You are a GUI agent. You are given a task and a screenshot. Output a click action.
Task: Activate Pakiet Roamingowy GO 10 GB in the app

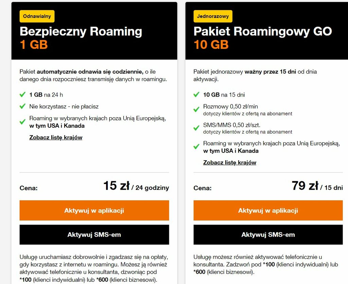[x=268, y=210]
